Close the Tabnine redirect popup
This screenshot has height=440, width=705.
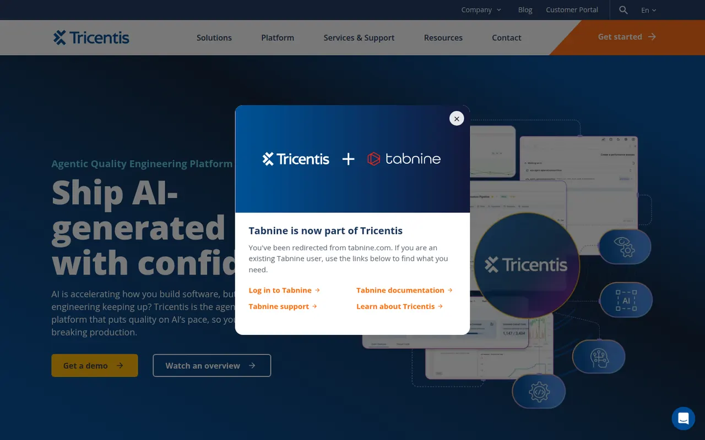click(x=457, y=118)
